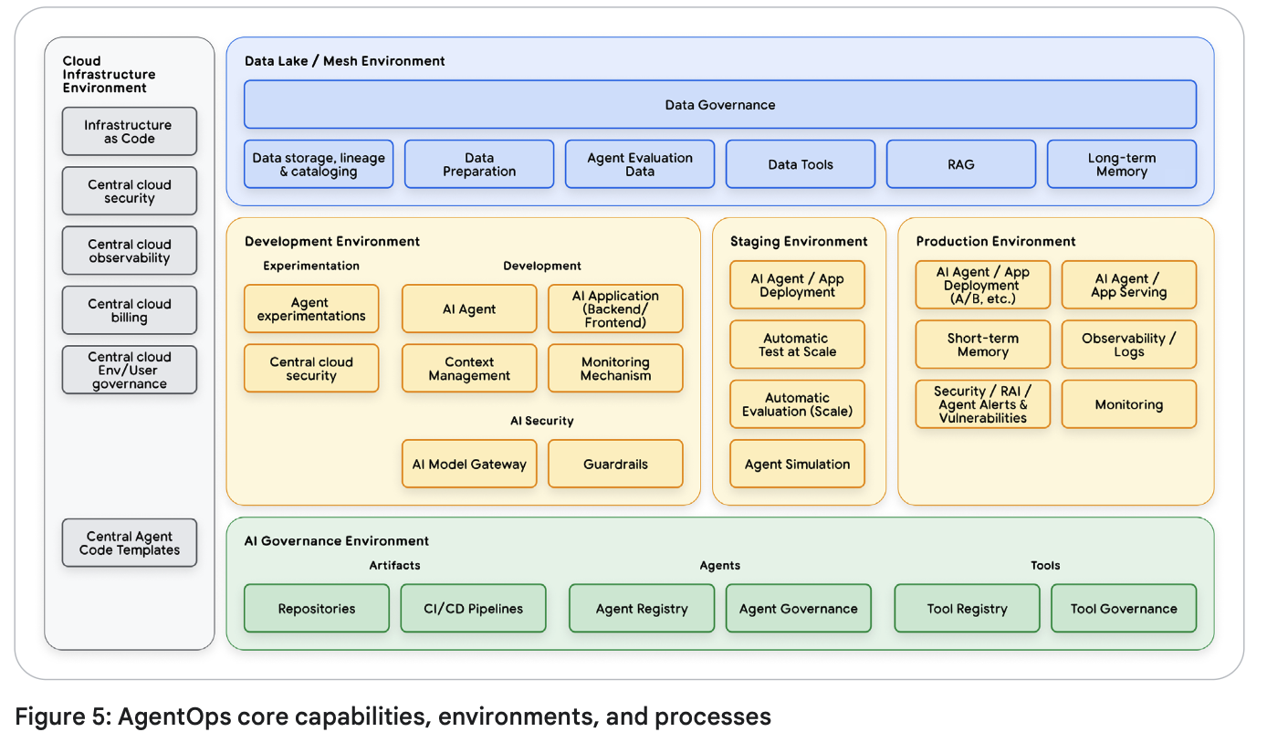Click AI Application (Backend/Frontend) box
1288x753 pixels.
[x=615, y=309]
